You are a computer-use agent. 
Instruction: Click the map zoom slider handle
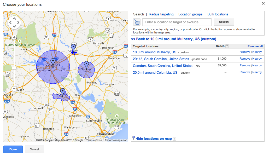click(14, 68)
